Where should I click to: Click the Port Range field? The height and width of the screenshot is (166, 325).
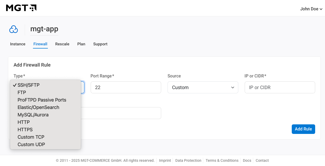pyautogui.click(x=126, y=88)
